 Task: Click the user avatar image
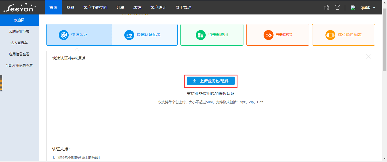(x=353, y=8)
